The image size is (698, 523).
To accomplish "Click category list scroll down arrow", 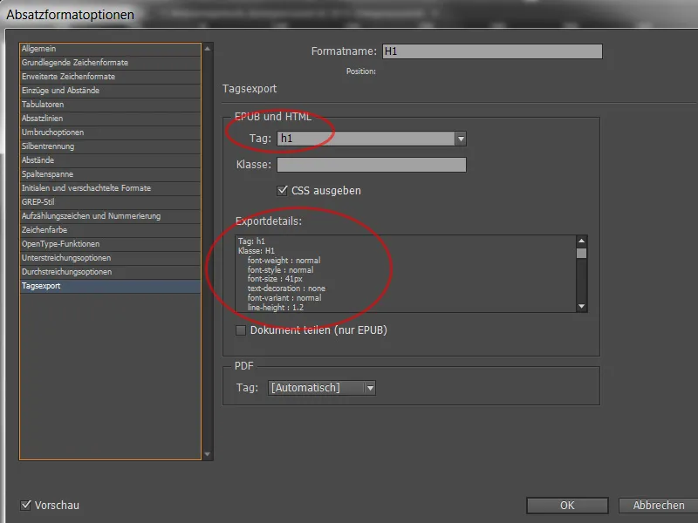I will pyautogui.click(x=208, y=454).
